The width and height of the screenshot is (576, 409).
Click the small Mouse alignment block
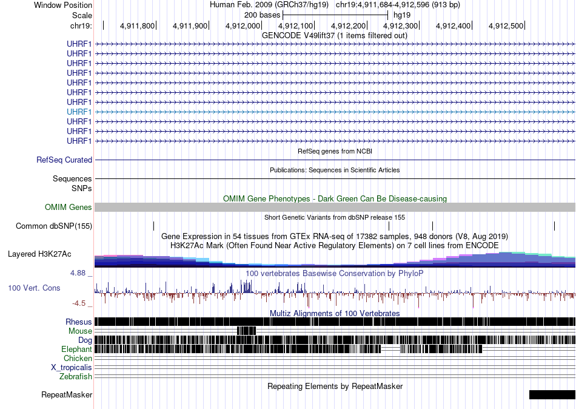[x=247, y=331]
